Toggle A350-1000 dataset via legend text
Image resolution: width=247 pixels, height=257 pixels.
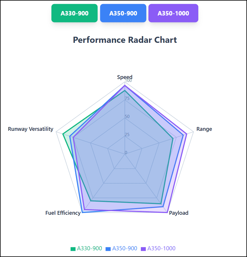point(161,249)
